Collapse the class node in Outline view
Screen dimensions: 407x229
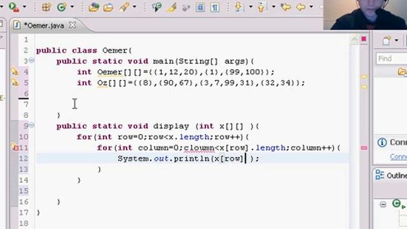coord(383,204)
